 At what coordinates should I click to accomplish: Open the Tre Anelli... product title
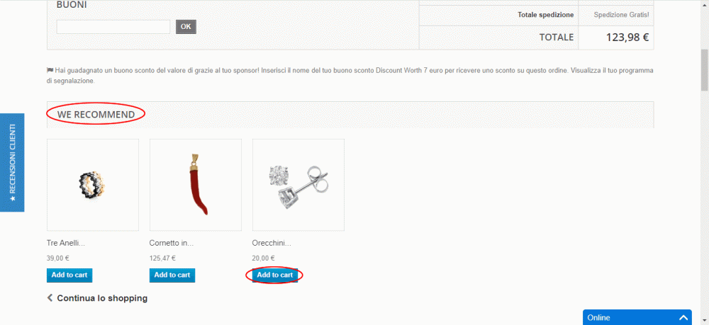66,243
